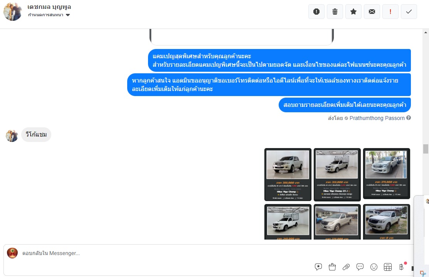429x277 pixels.
Task: Open Hilux Vigo Champ image priced 399,000 baht
Action: pyautogui.click(x=288, y=175)
